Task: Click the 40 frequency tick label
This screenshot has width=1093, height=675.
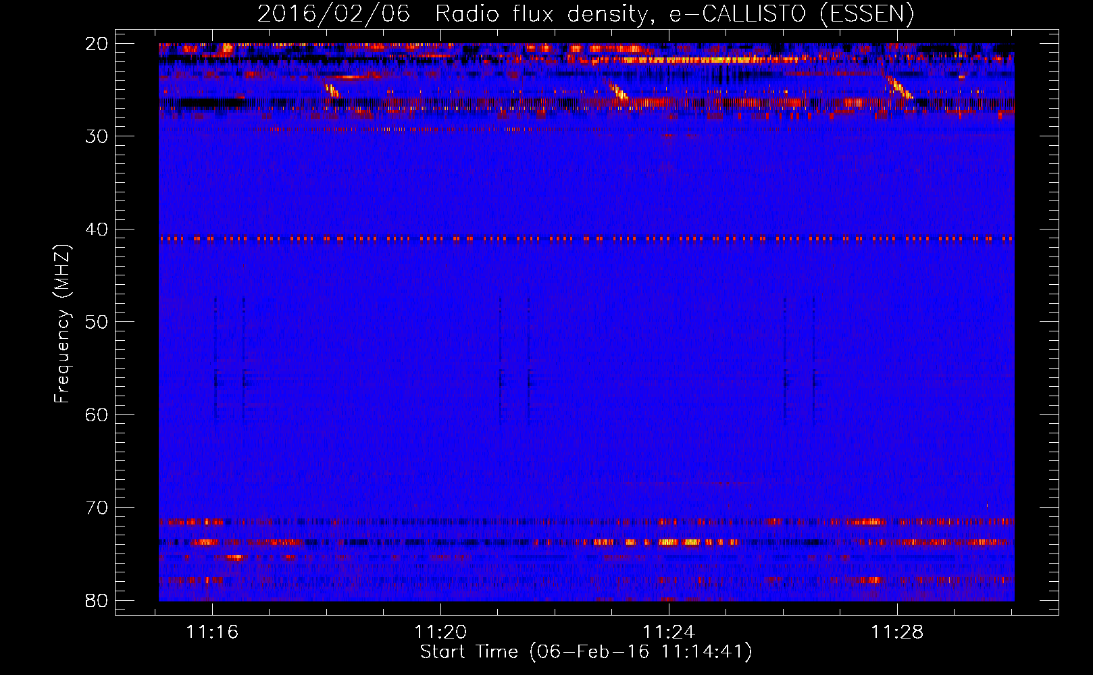Action: pyautogui.click(x=97, y=230)
